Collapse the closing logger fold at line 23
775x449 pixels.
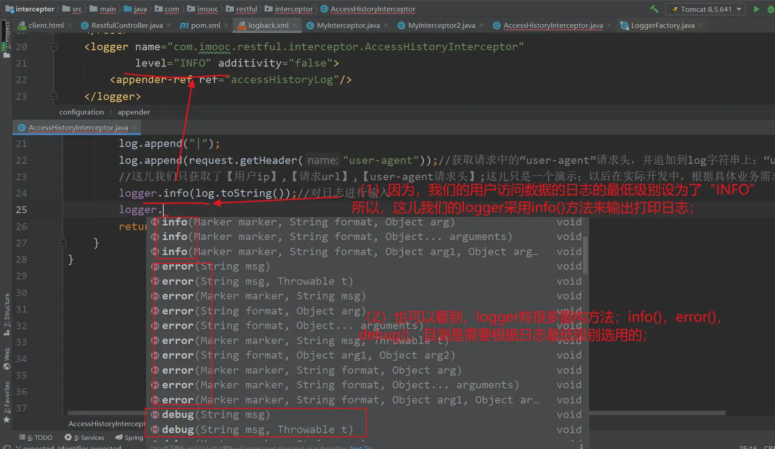coord(54,96)
